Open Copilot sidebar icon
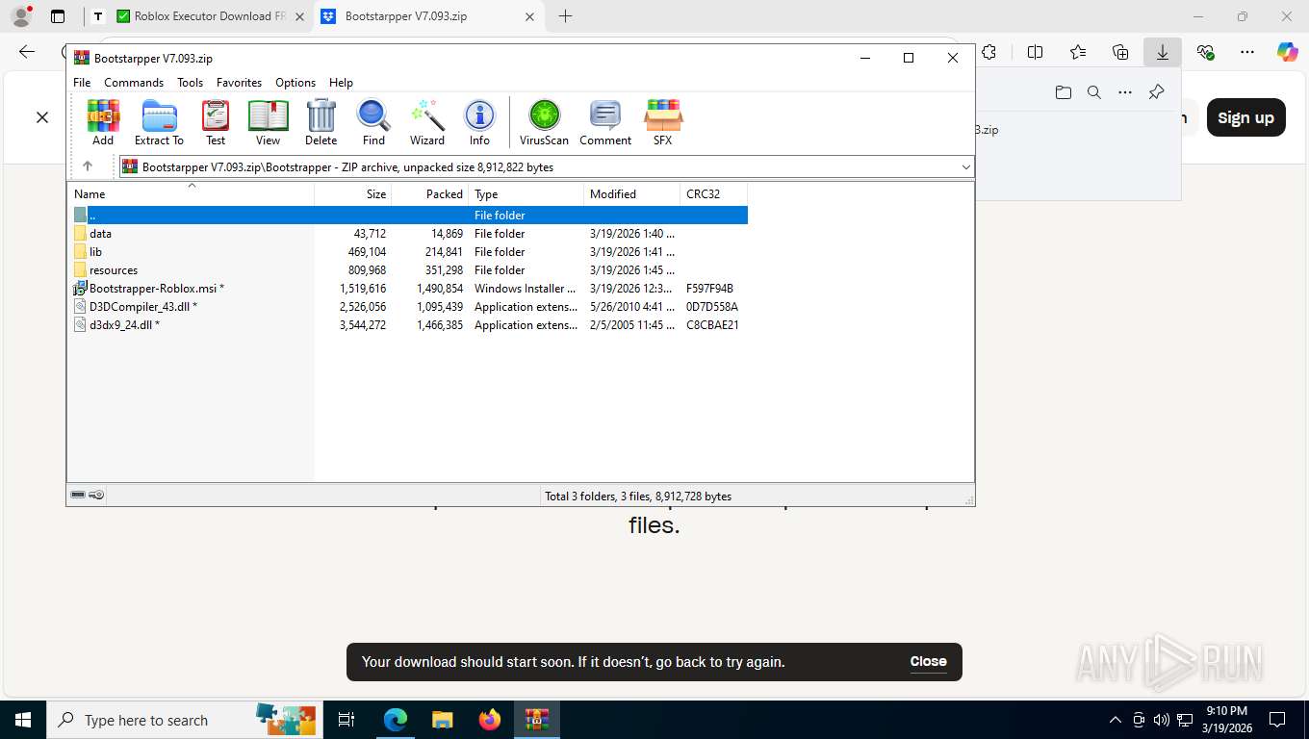 [1287, 52]
